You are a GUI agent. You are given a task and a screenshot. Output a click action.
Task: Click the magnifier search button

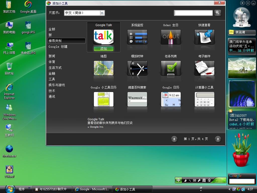point(218,13)
